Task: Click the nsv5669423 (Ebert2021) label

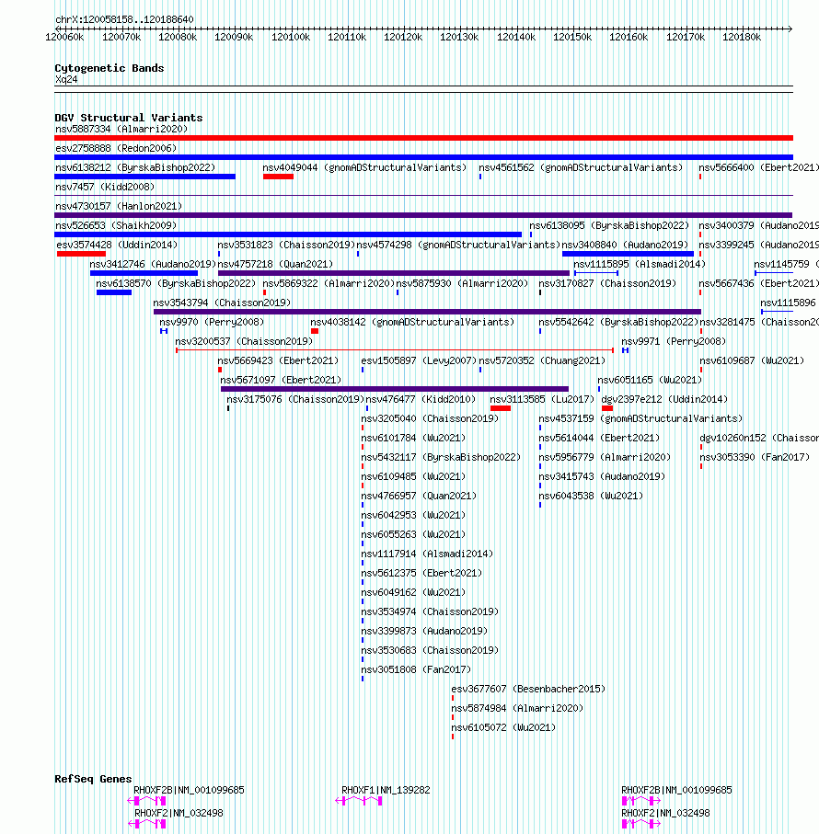Action: coord(278,360)
